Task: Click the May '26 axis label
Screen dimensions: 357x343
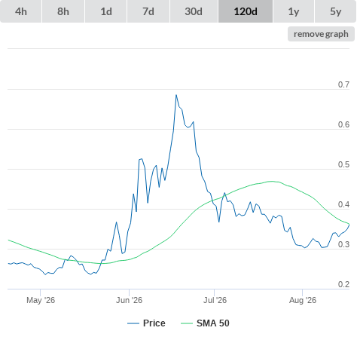Action: click(41, 300)
